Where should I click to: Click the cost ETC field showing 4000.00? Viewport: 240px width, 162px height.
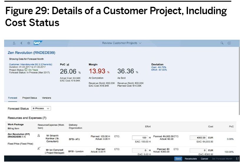[198, 138]
